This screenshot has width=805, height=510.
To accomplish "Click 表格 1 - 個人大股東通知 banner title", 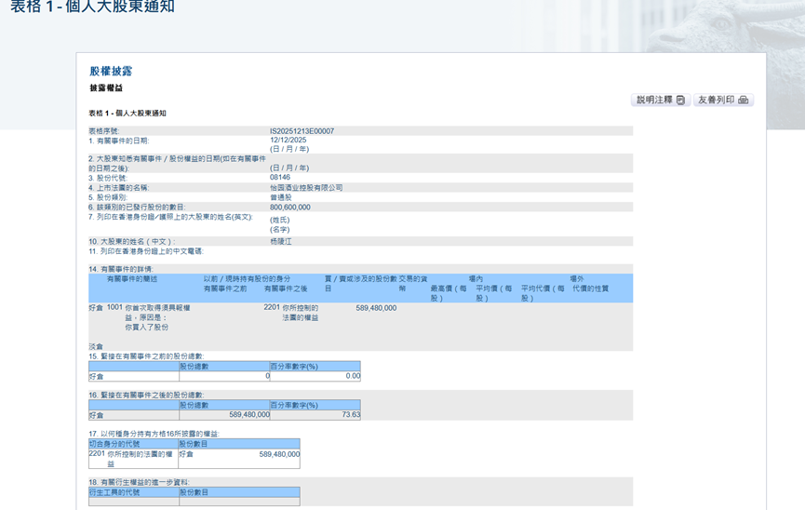I will [92, 8].
